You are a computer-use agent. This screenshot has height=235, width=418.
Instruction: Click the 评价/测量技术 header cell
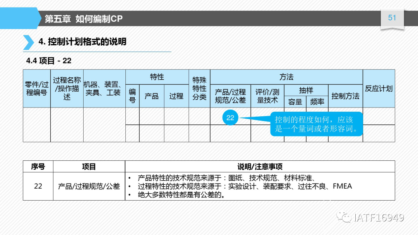tap(267, 96)
